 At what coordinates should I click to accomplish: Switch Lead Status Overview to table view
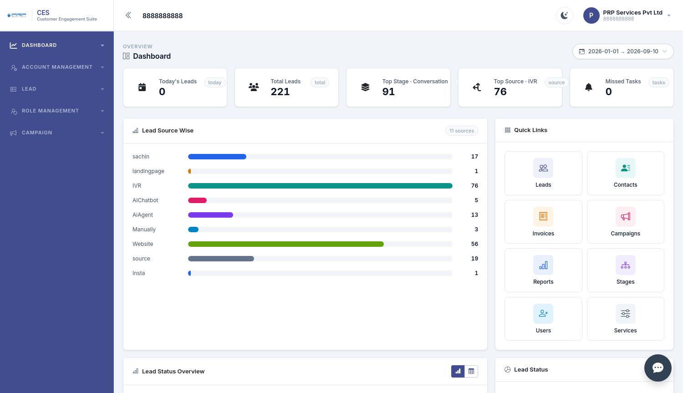pos(471,371)
